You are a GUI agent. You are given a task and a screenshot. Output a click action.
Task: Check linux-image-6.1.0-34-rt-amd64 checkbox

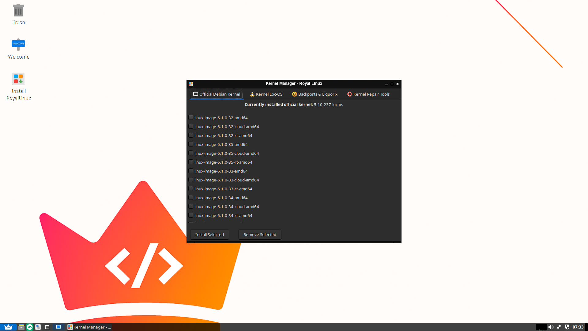point(191,215)
